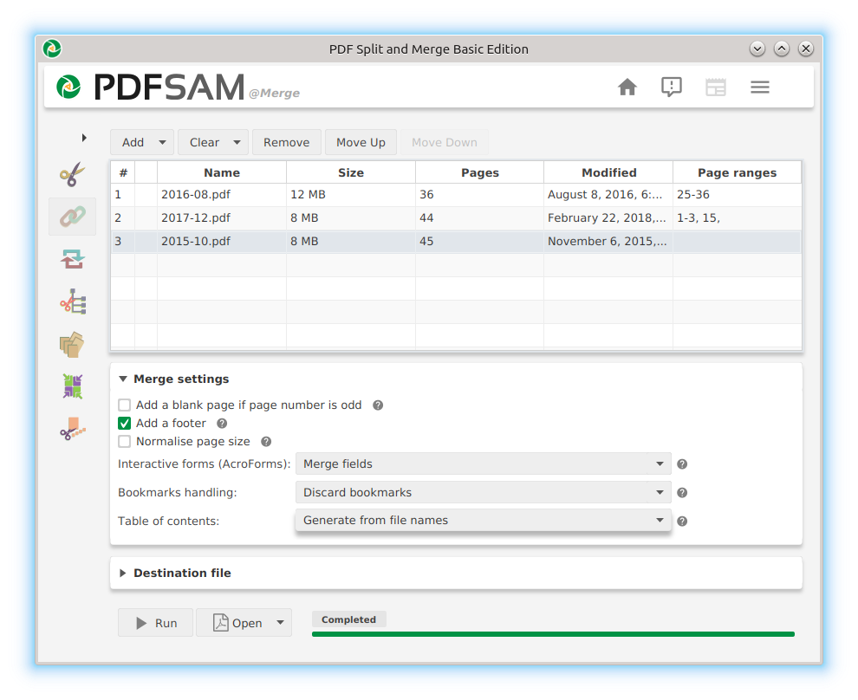This screenshot has width=858, height=700.
Task: Open the dropdown arrow beside Open button
Action: pos(280,622)
